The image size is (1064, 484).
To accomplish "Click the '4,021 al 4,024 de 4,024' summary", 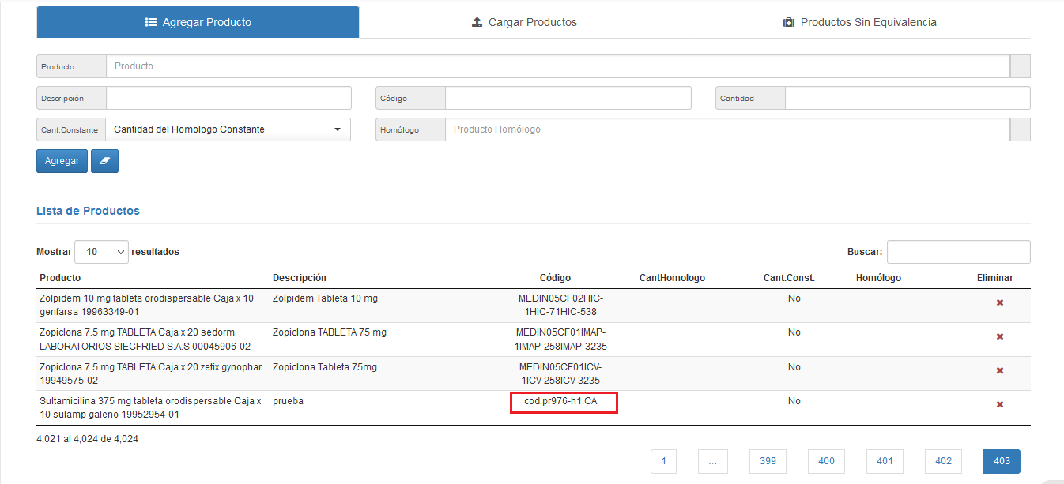I will [x=87, y=438].
